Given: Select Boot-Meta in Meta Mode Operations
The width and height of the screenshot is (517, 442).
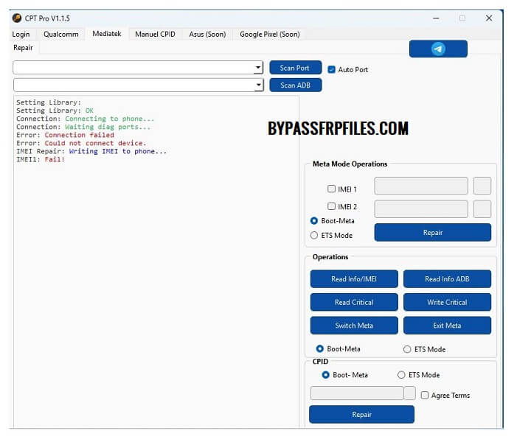Looking at the screenshot, I should point(314,221).
